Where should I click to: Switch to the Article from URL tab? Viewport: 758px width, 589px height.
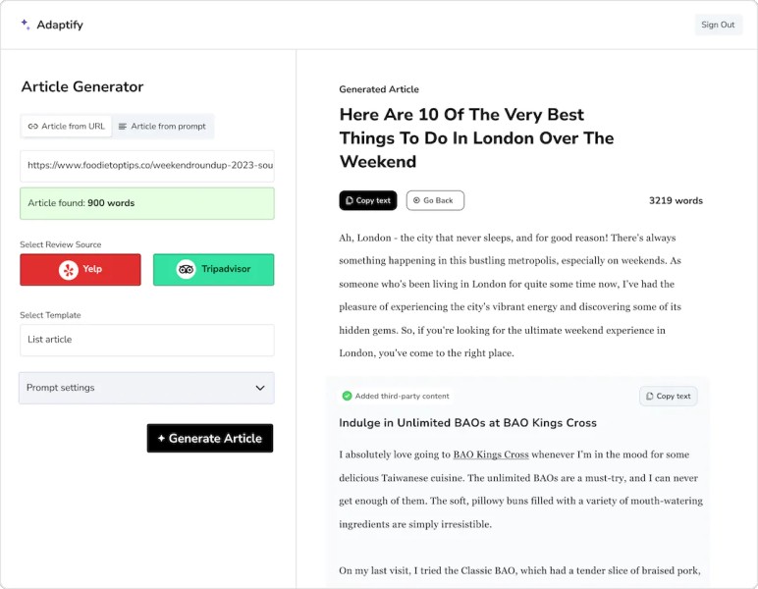(x=67, y=126)
